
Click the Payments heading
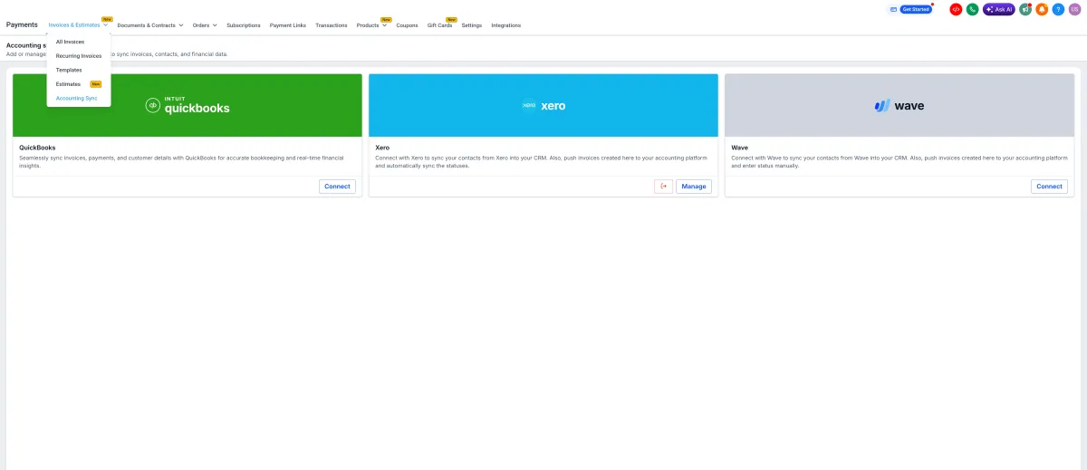pos(22,24)
